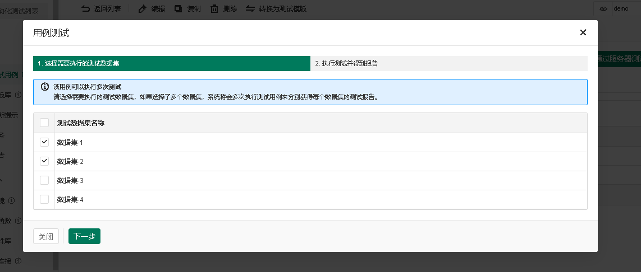Click the 复制 copy icon
This screenshot has width=641, height=272.
tap(178, 9)
